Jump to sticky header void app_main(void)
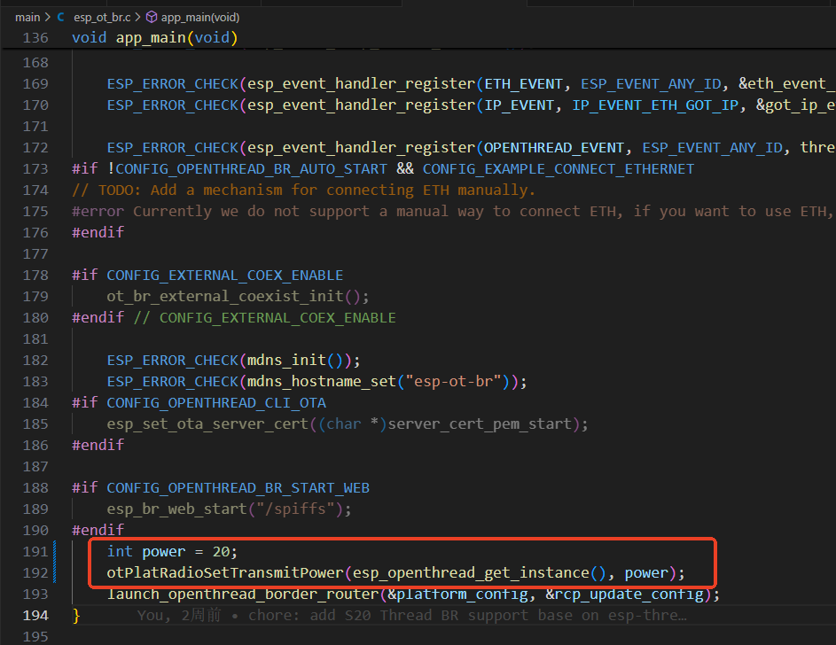The width and height of the screenshot is (836, 645). pyautogui.click(x=154, y=38)
